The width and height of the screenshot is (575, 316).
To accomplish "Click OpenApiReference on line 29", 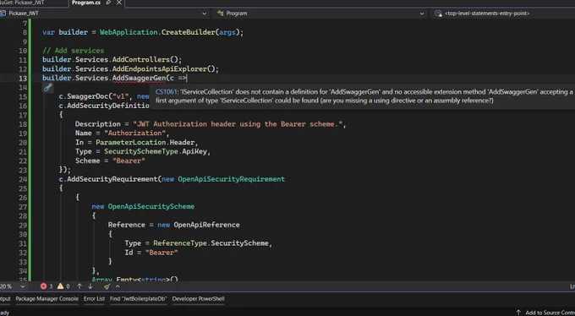I will click(x=206, y=225).
